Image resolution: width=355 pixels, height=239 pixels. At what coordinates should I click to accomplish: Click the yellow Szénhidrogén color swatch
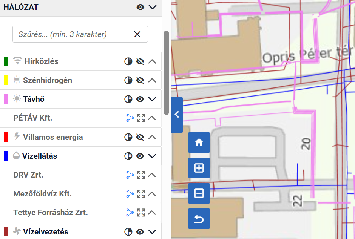pos(6,80)
